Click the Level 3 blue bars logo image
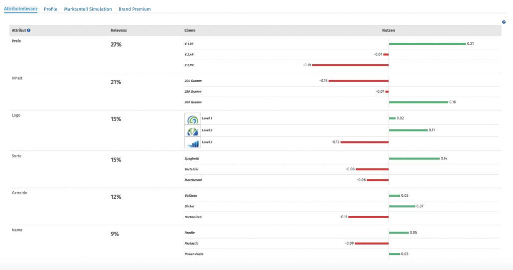513x270 pixels. (192, 143)
